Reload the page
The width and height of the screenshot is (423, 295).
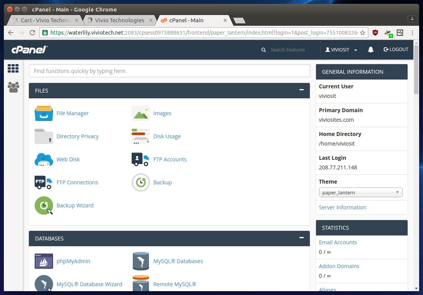pos(32,33)
